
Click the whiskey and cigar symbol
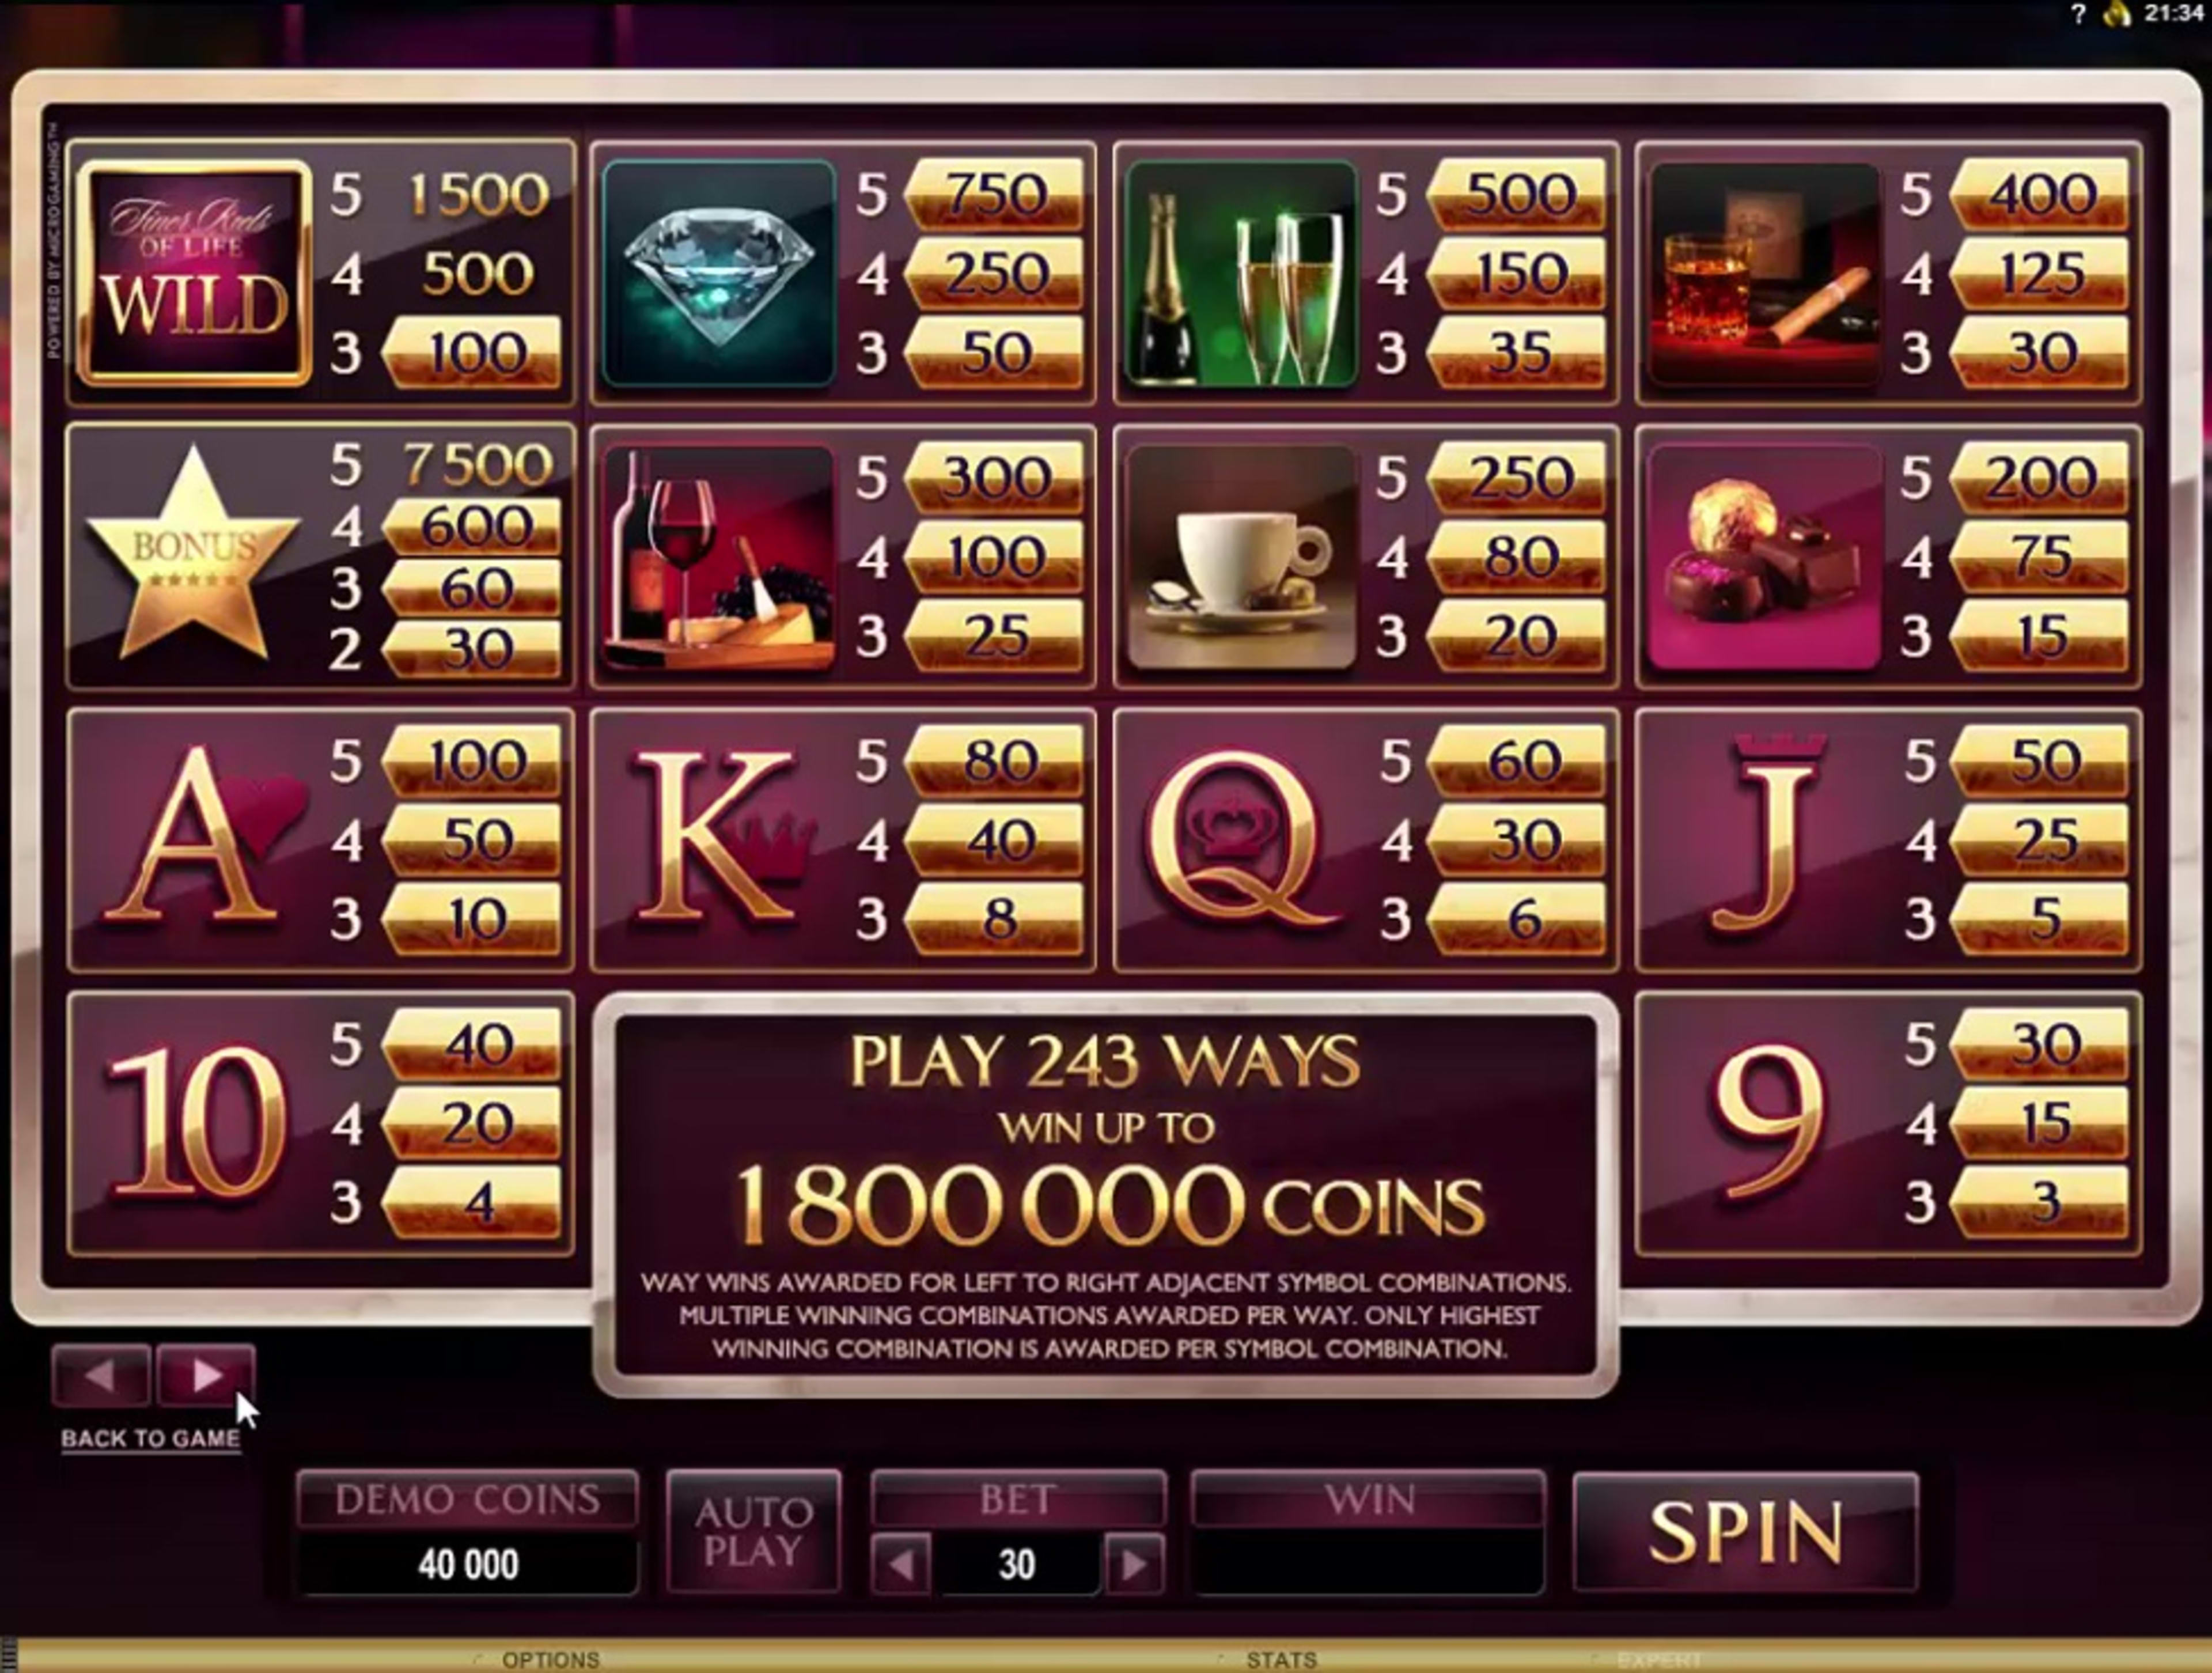pos(1763,273)
